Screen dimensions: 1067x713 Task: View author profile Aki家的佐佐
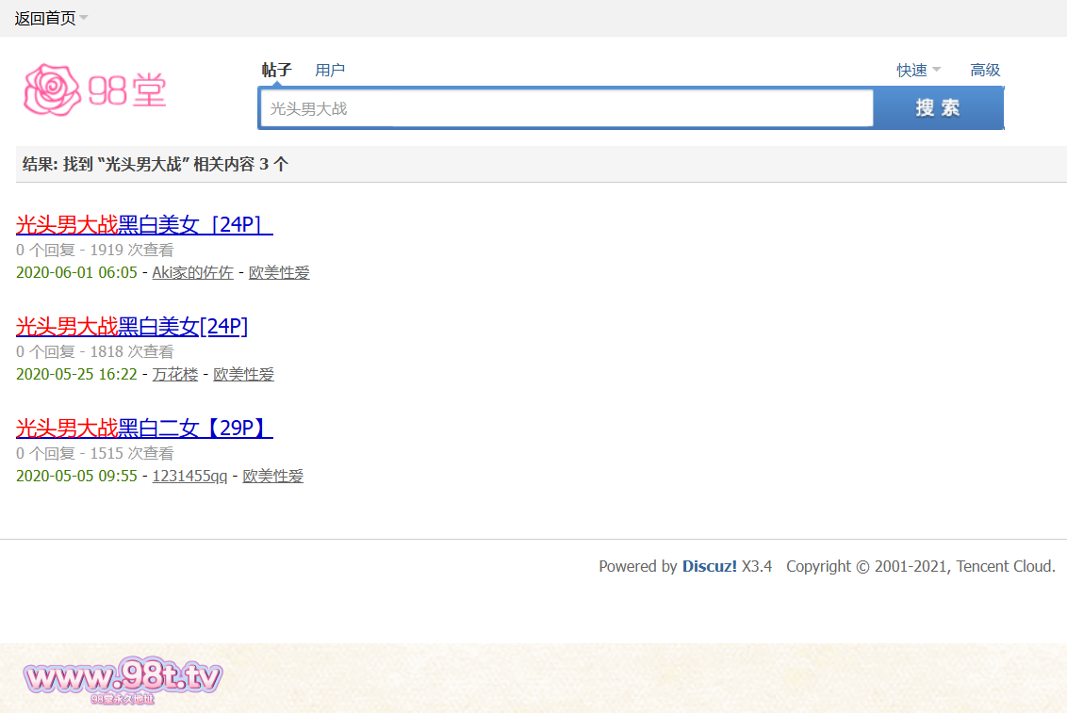(x=192, y=272)
